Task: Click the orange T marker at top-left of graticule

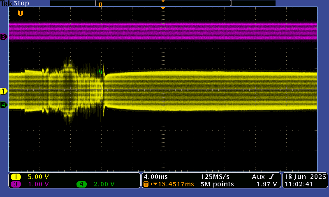Action: [x=21, y=13]
